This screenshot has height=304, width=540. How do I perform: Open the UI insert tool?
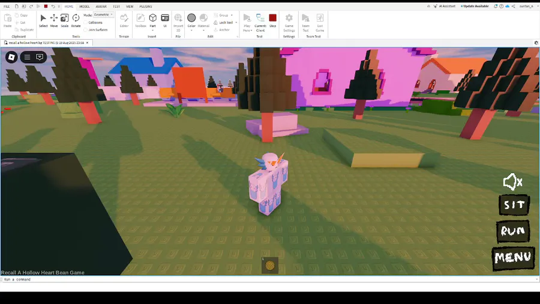point(165,20)
